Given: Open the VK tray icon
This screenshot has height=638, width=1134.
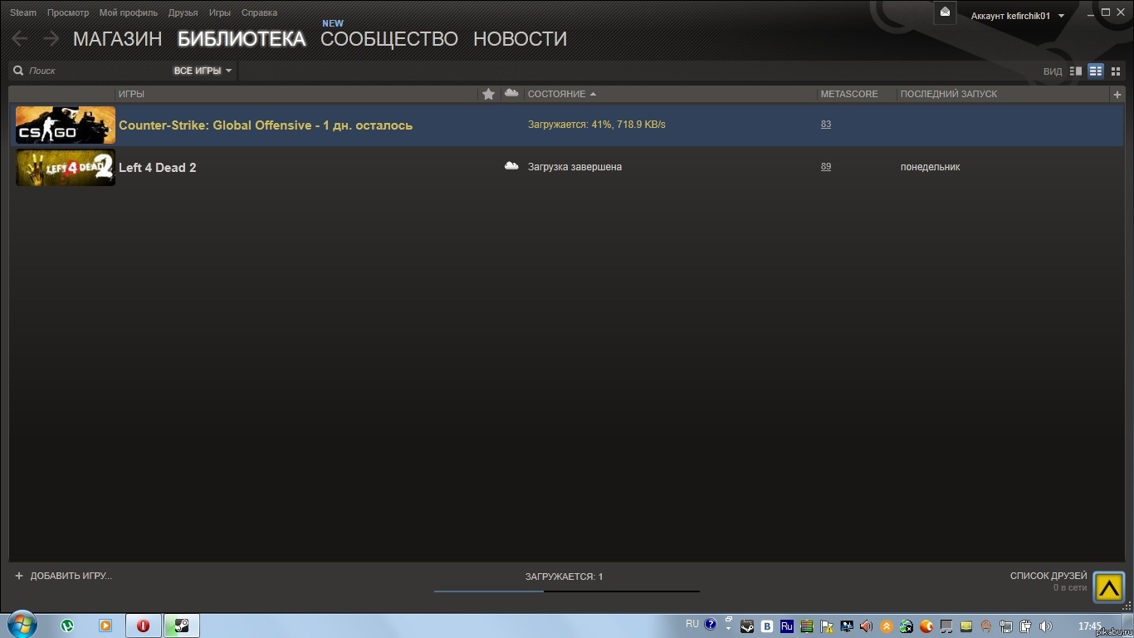Looking at the screenshot, I should pos(768,626).
